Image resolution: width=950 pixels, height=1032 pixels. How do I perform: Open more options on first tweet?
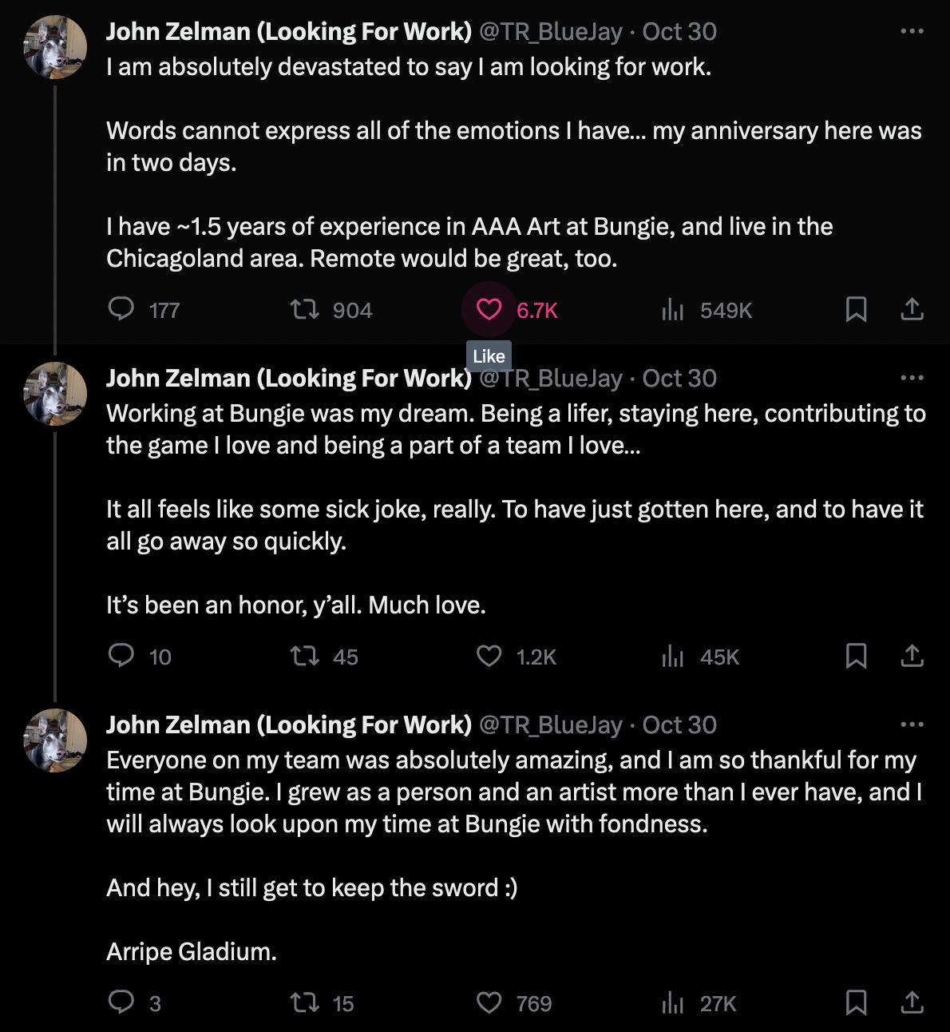(x=912, y=31)
